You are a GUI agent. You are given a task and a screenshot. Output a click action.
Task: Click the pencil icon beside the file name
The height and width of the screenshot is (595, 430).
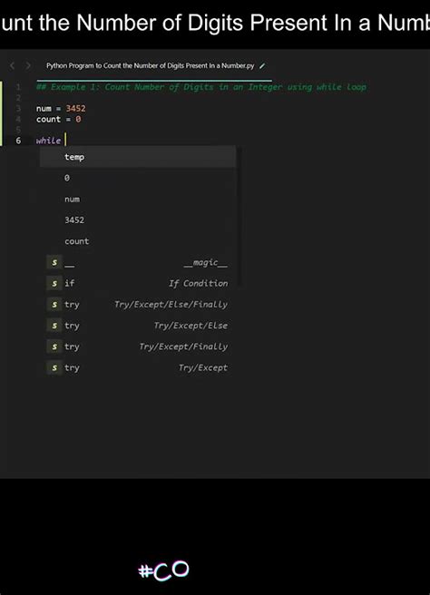tap(262, 66)
